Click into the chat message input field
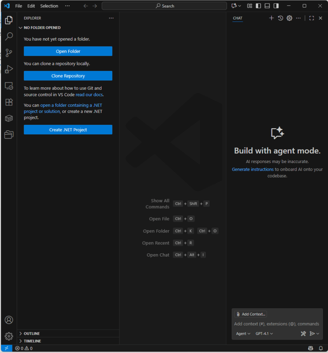The height and width of the screenshot is (353, 328). (x=277, y=324)
